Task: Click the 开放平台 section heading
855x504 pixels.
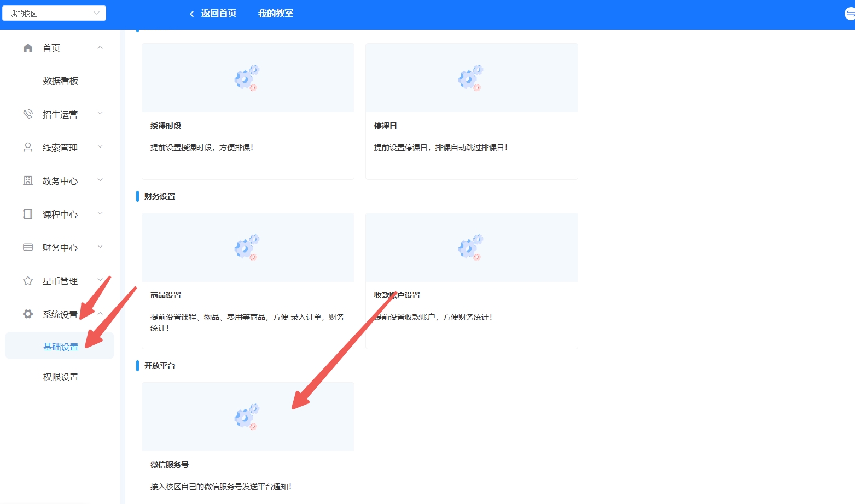Action: tap(160, 366)
